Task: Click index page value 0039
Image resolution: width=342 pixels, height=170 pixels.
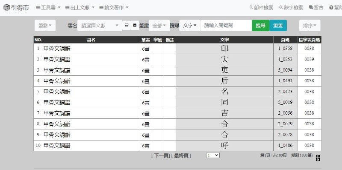Action: [x=309, y=59]
